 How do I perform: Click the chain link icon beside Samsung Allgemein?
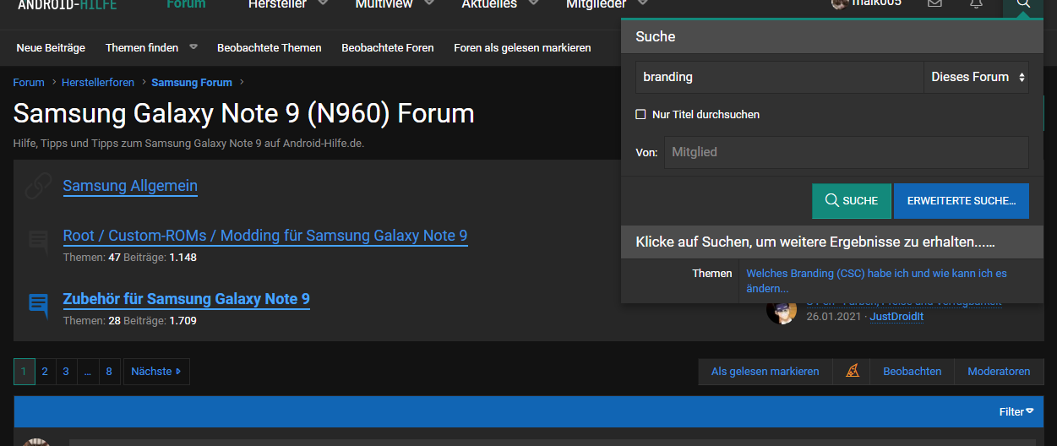click(39, 186)
